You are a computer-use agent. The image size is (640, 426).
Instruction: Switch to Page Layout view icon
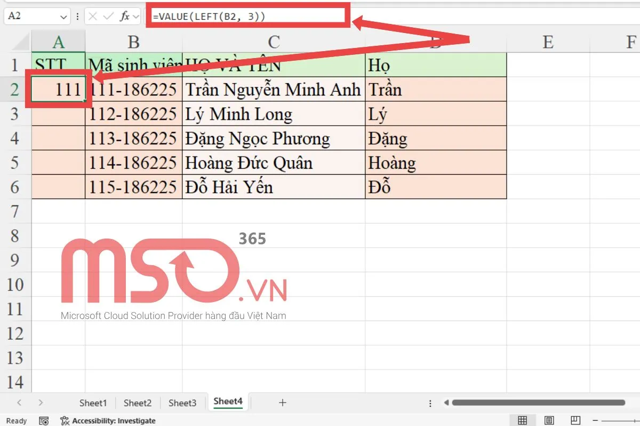548,420
